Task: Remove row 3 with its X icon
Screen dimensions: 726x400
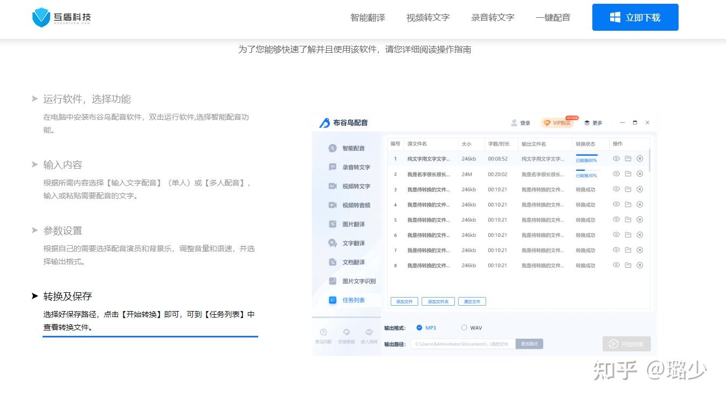Action: coord(640,189)
